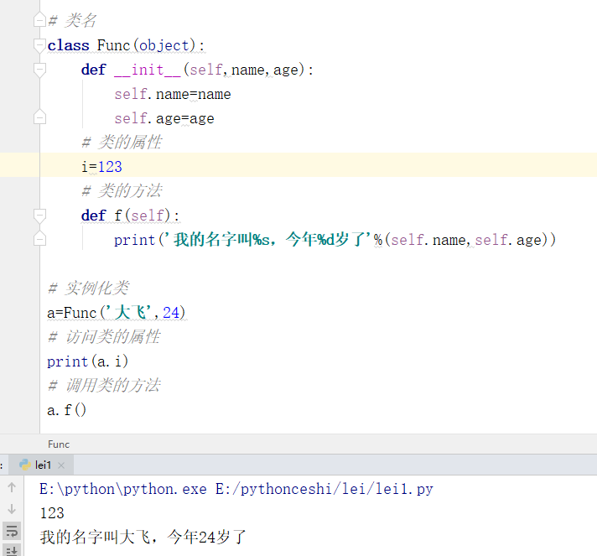Click 'E:\python\python.exe' in console command
Viewport: 597px width, 556px height.
[x=123, y=489]
